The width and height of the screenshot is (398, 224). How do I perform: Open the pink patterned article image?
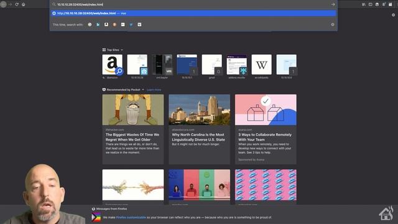point(266,185)
